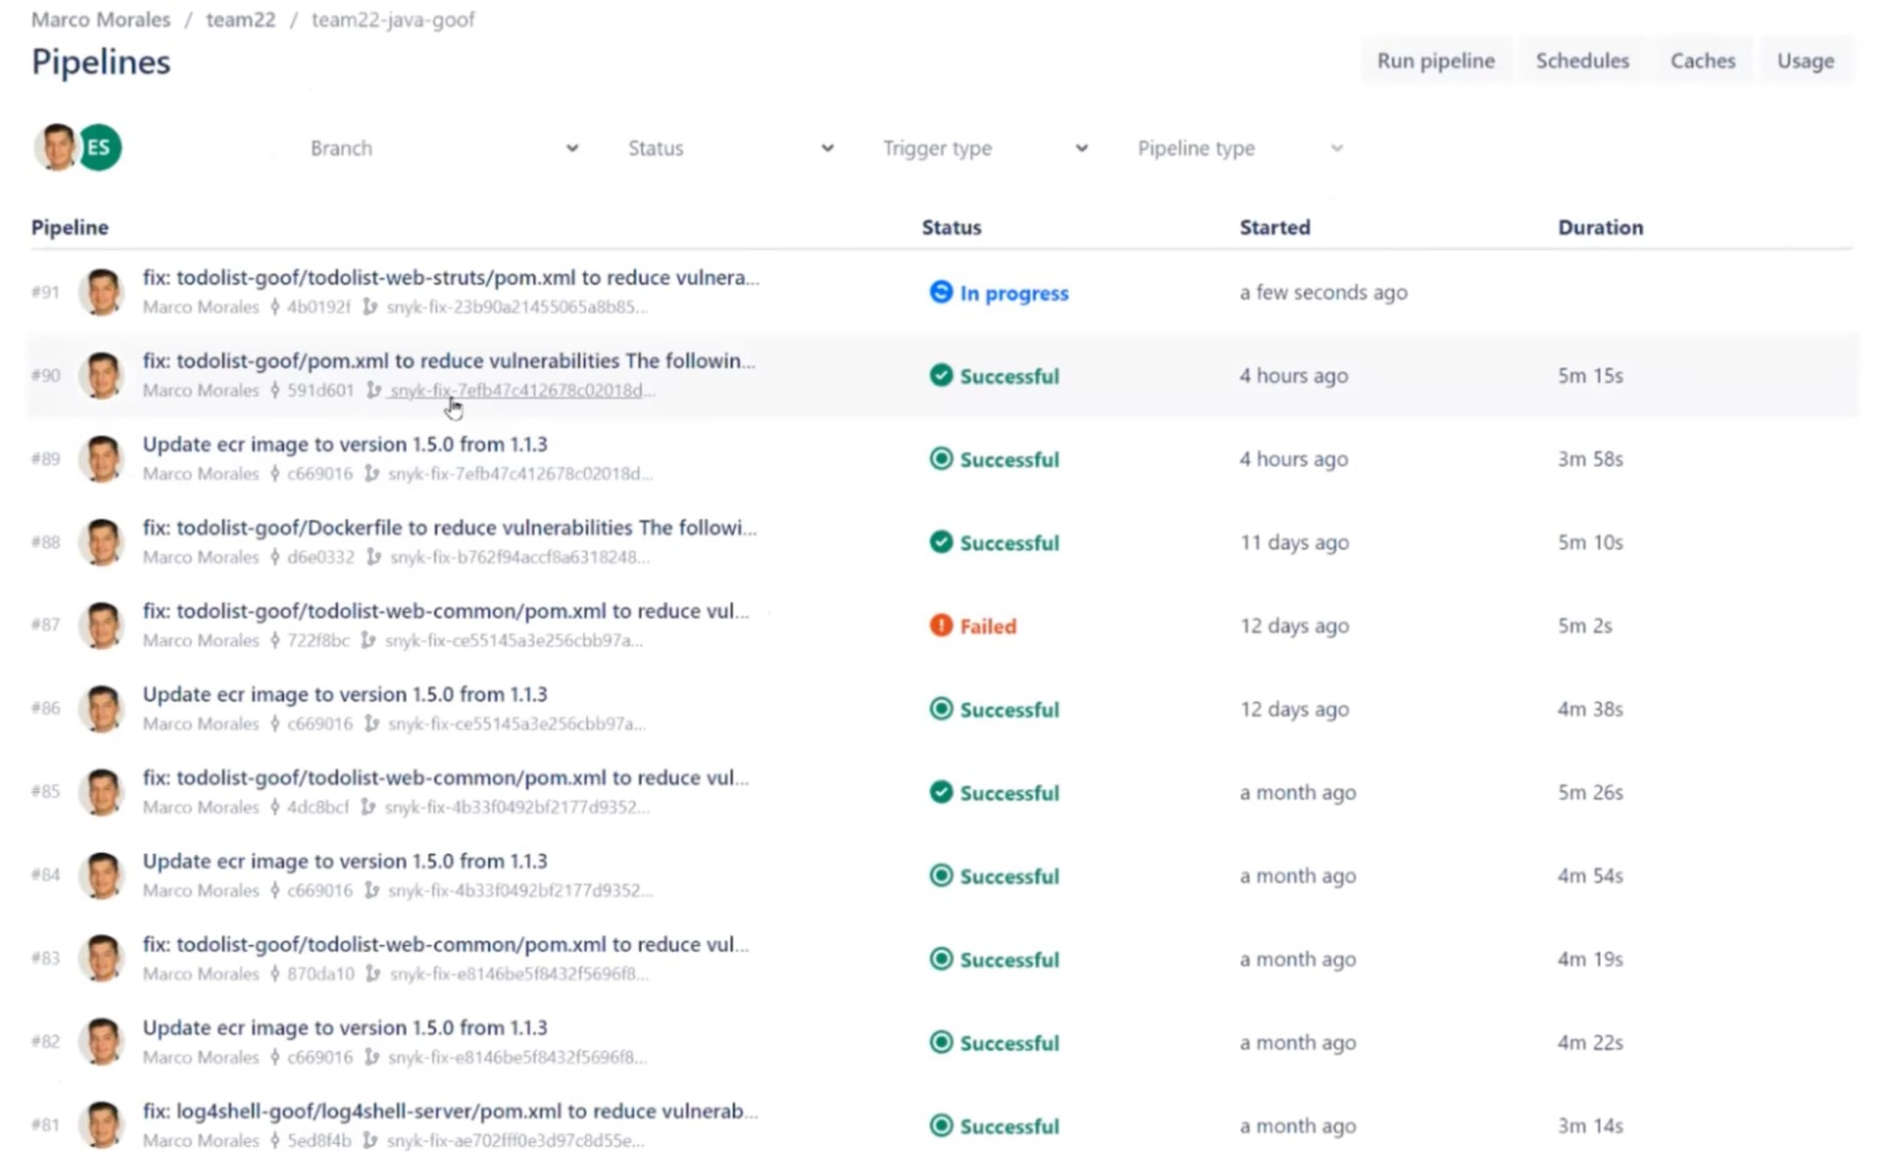
Task: Click the Started column header
Action: pyautogui.click(x=1274, y=228)
